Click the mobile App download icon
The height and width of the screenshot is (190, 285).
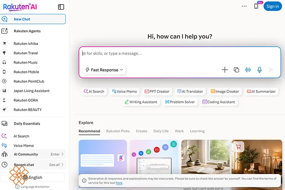pyautogui.click(x=256, y=6)
